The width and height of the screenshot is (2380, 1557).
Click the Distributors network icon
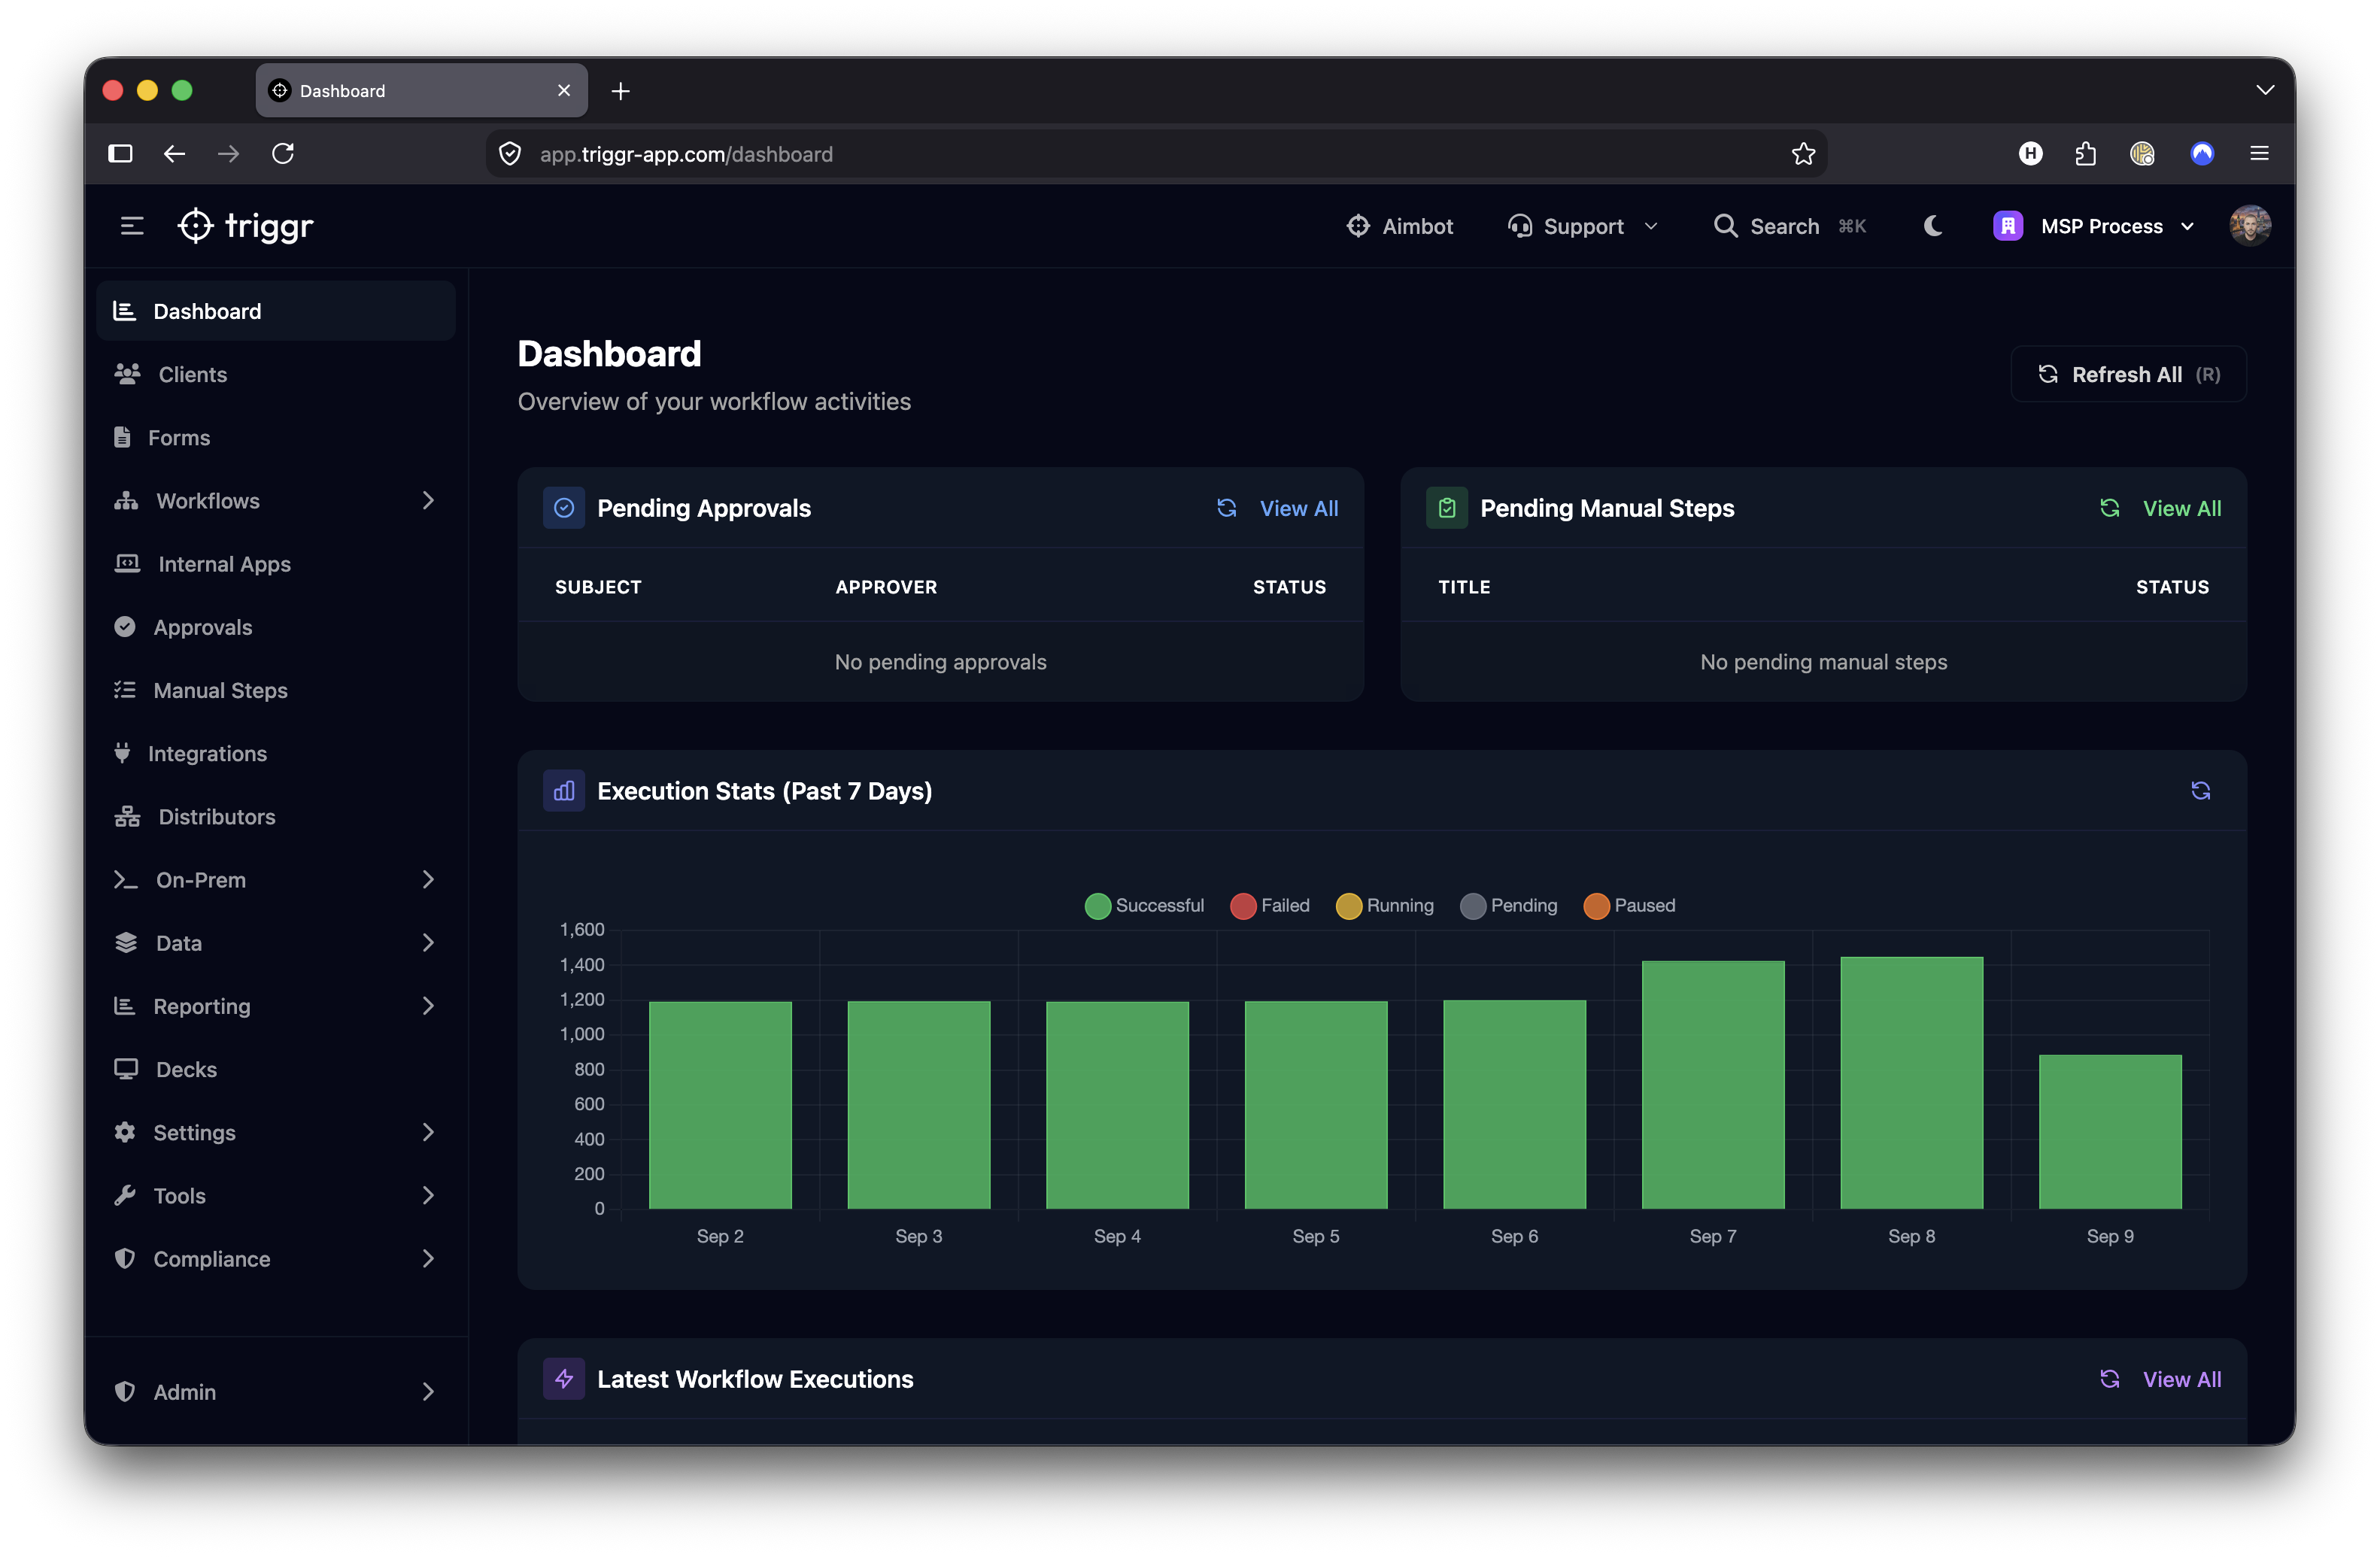[127, 816]
